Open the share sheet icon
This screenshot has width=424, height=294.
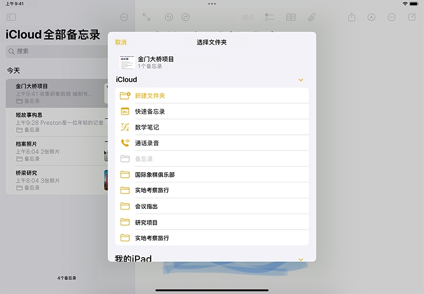352,17
